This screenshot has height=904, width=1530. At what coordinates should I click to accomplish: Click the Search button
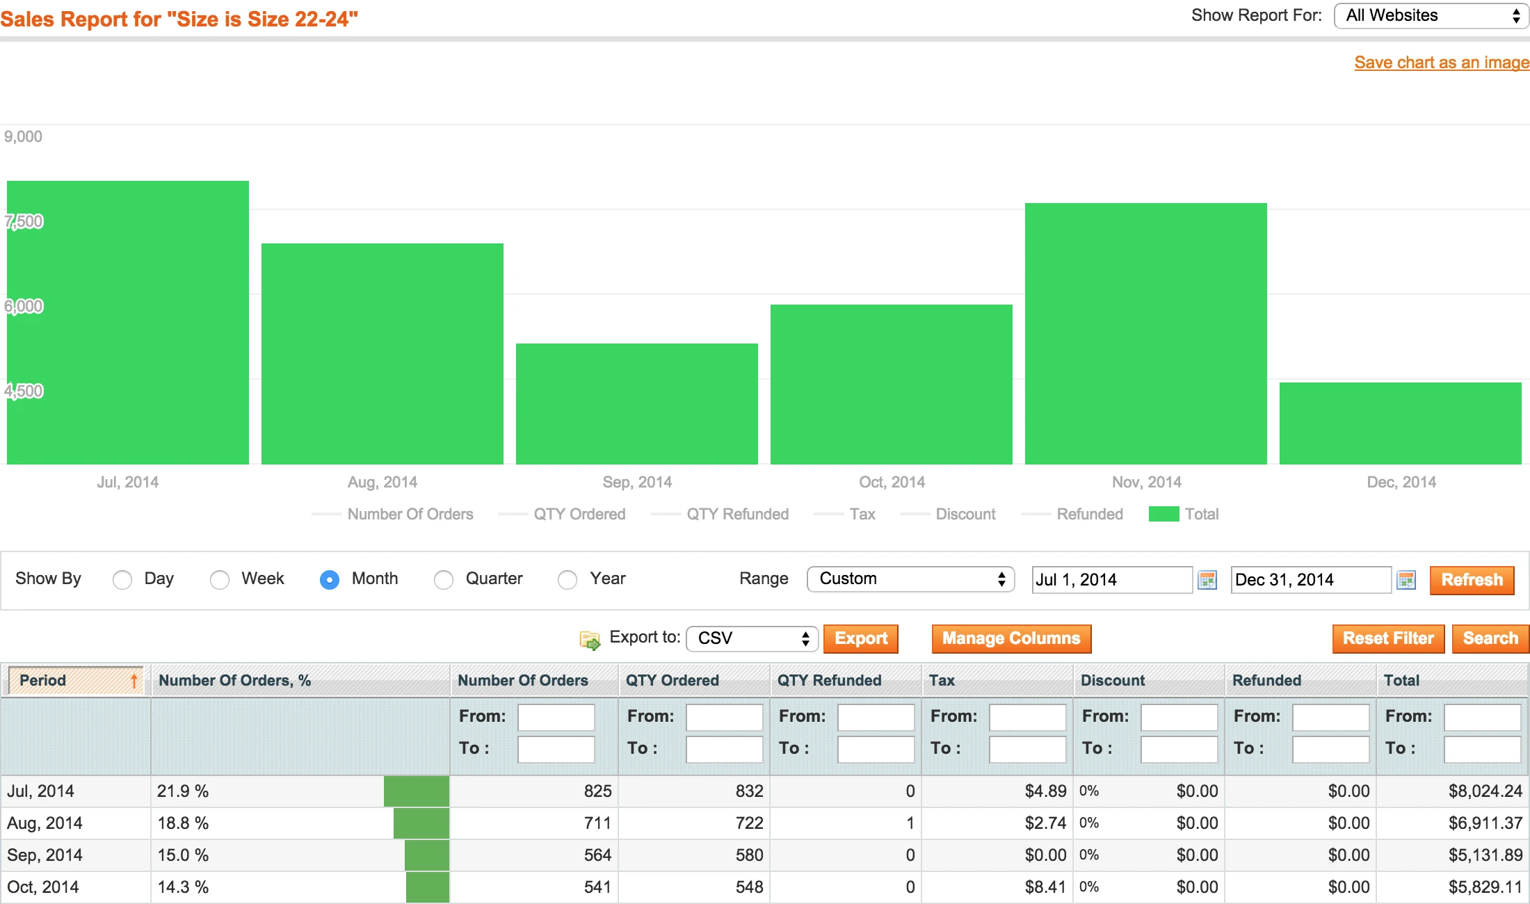(x=1490, y=638)
